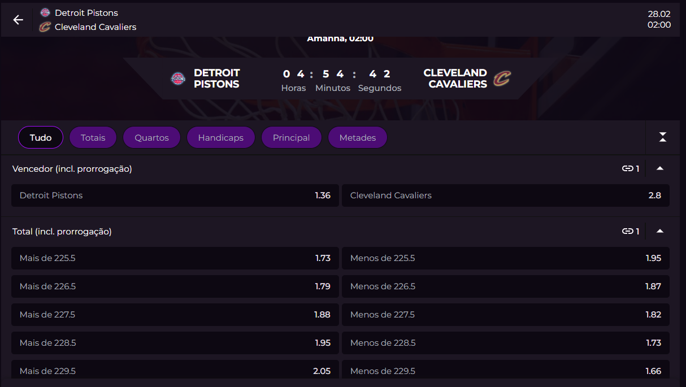Click the collapse-all markets icon
This screenshot has width=686, height=387.
pos(663,137)
